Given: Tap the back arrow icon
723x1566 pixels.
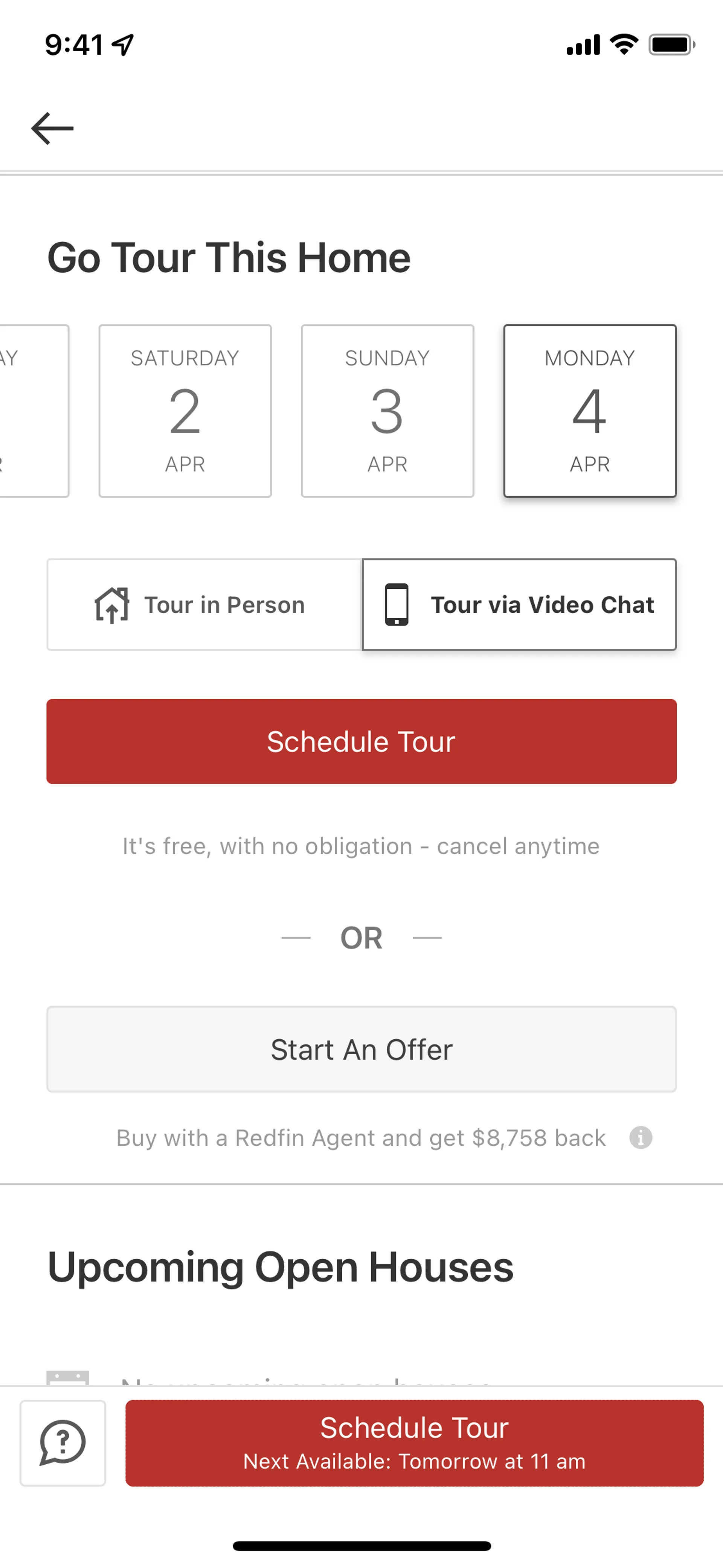Looking at the screenshot, I should coord(52,128).
